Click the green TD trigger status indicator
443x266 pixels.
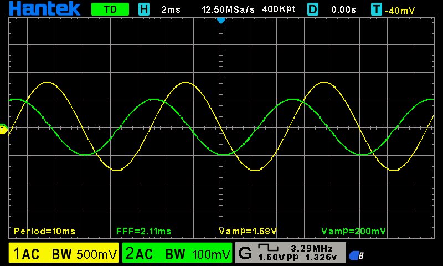(x=110, y=9)
